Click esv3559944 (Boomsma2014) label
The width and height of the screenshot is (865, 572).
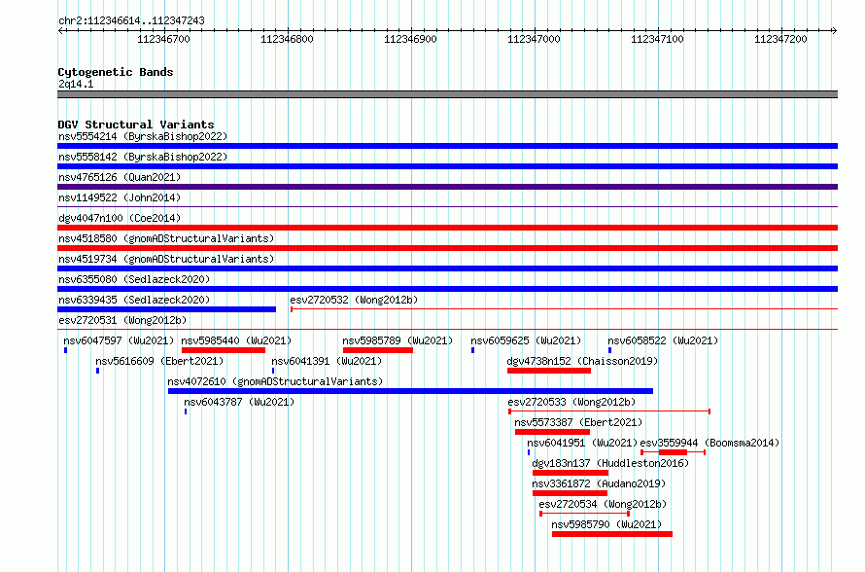click(709, 443)
